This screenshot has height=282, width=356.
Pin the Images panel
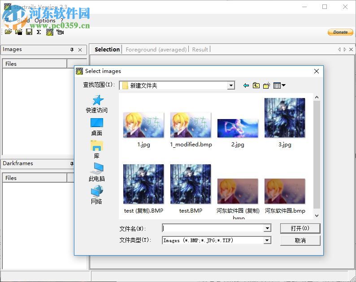pyautogui.click(x=72, y=50)
